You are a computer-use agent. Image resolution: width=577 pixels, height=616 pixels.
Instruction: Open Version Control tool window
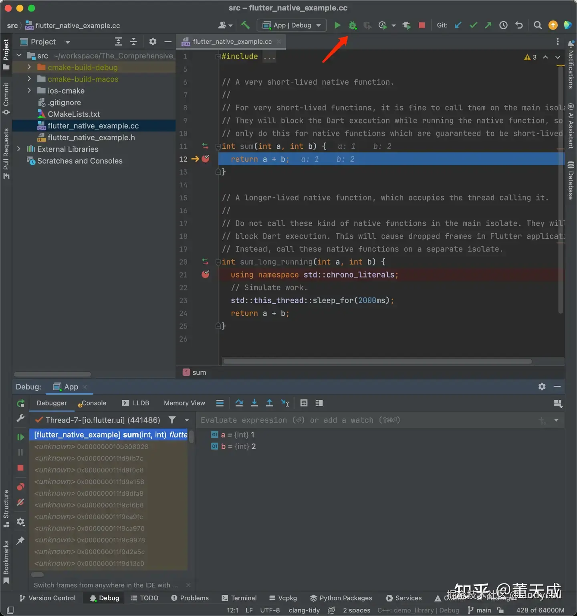pos(47,598)
